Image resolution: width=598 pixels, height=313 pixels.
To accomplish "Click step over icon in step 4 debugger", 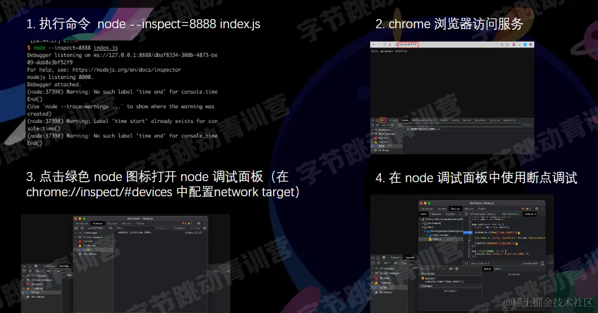I will tap(428, 269).
